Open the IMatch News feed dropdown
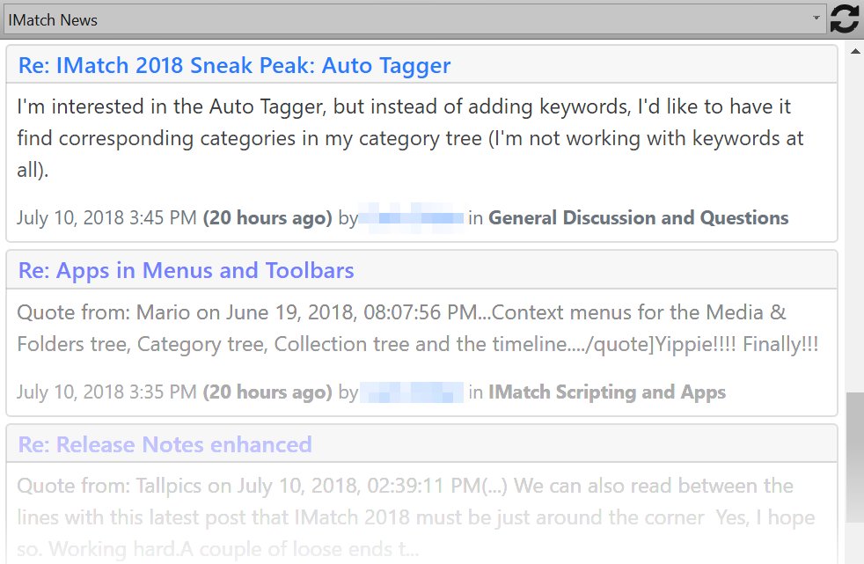Image resolution: width=864 pixels, height=564 pixels. click(x=415, y=20)
